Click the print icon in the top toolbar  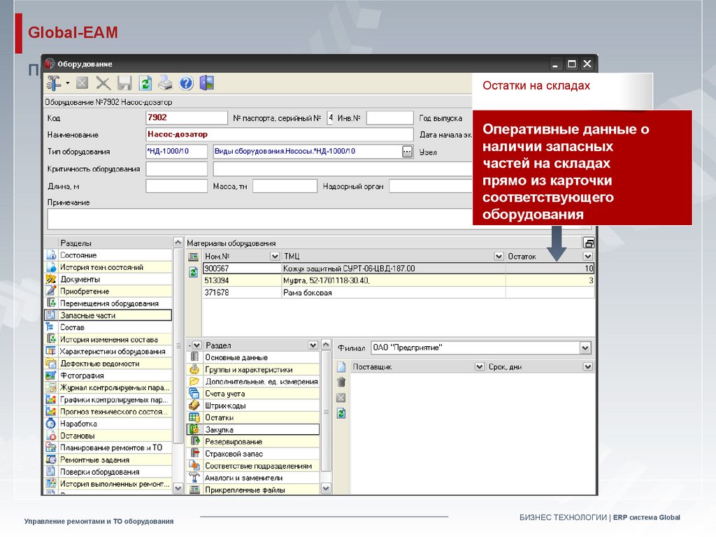165,83
